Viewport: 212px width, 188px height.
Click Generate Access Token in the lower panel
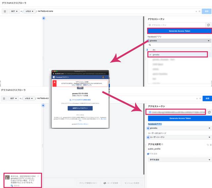[x=180, y=118]
